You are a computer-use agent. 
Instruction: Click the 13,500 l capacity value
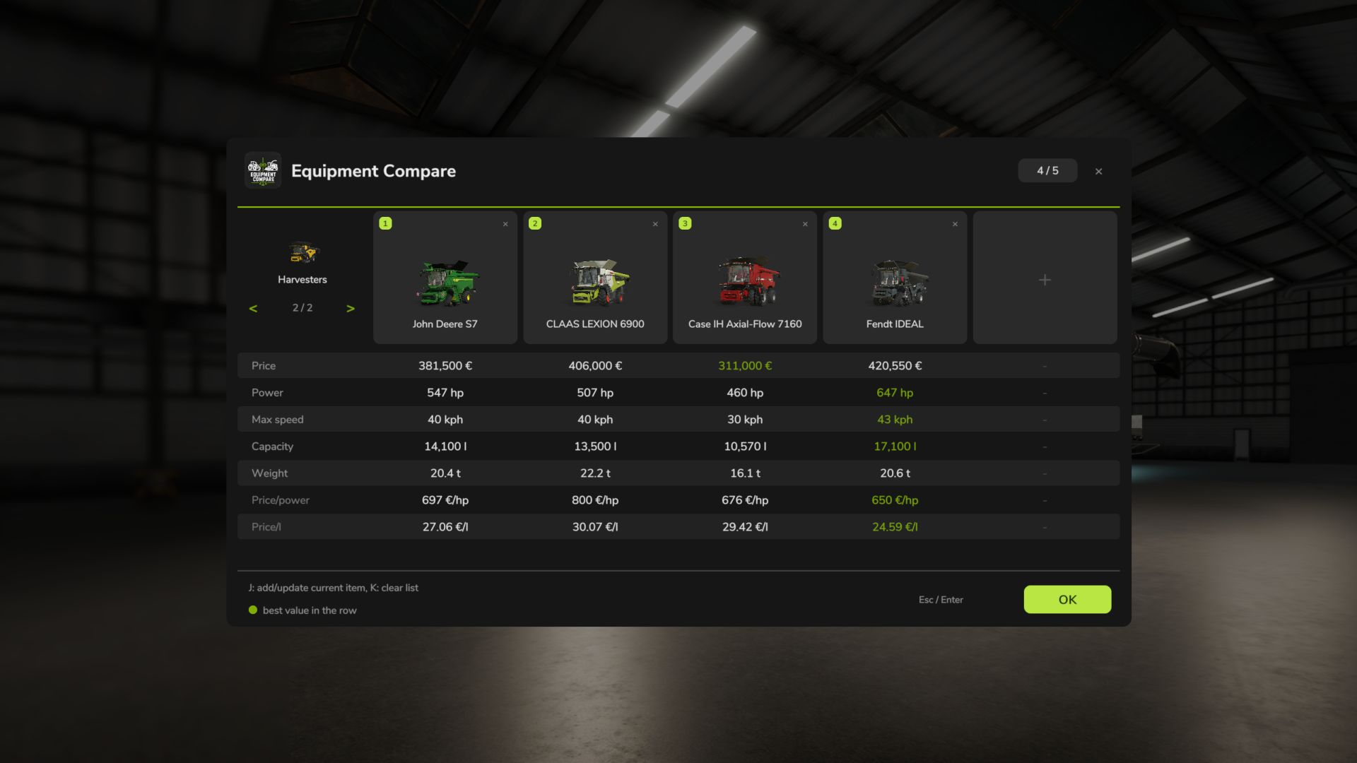click(x=595, y=446)
